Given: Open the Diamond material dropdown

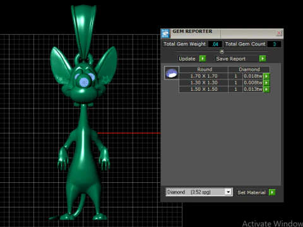Looking at the screenshot, I should (x=228, y=192).
